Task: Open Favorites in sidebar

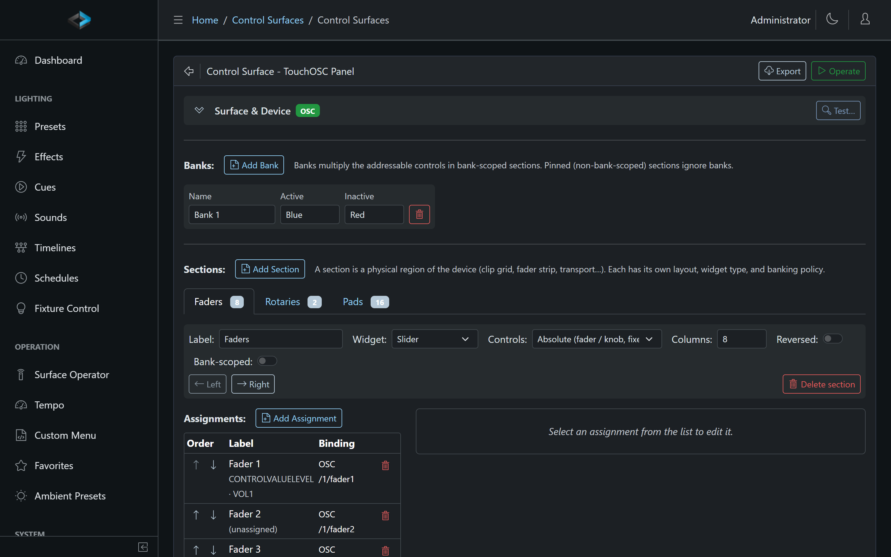Action: [79, 465]
